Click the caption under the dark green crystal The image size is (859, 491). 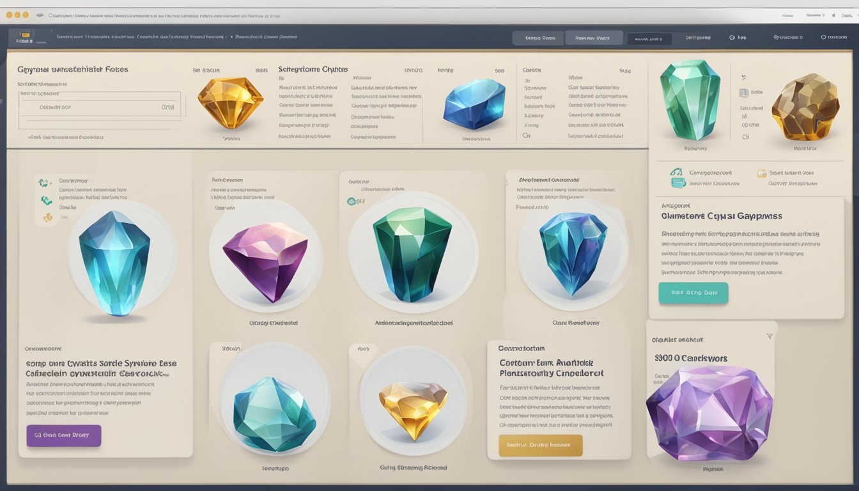tap(414, 323)
